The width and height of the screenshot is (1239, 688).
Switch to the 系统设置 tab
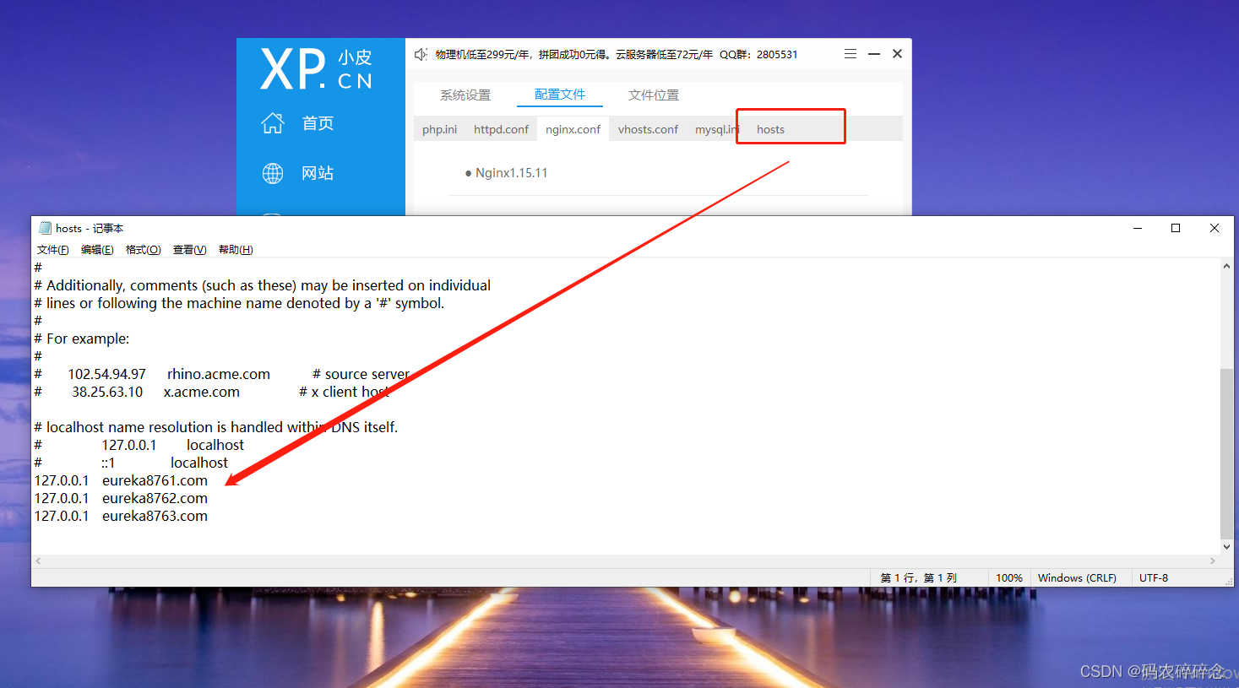(465, 95)
